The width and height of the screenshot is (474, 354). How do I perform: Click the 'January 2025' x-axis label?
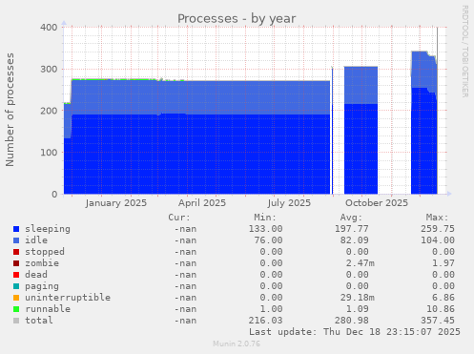(116, 203)
